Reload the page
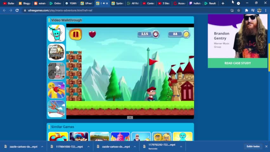The height and width of the screenshot is (152, 270). 17,10
